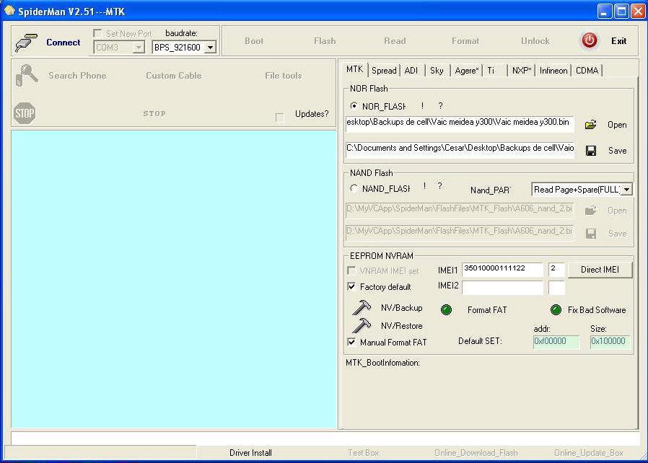This screenshot has height=463, width=648.
Task: Click the cyan log output area
Action: click(174, 279)
